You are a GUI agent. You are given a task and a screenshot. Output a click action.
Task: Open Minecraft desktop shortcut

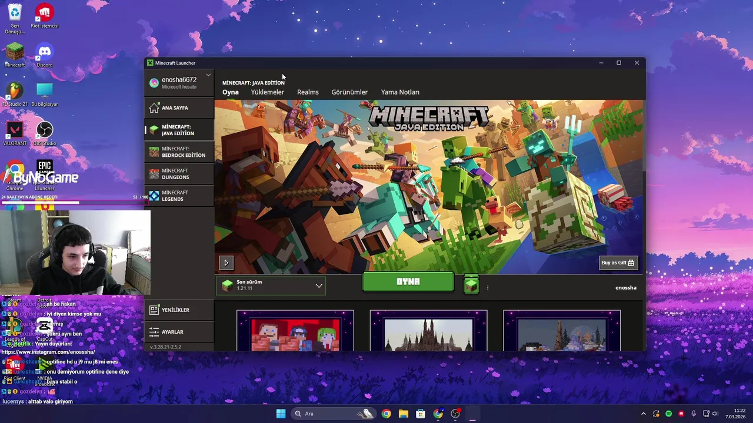[x=15, y=55]
